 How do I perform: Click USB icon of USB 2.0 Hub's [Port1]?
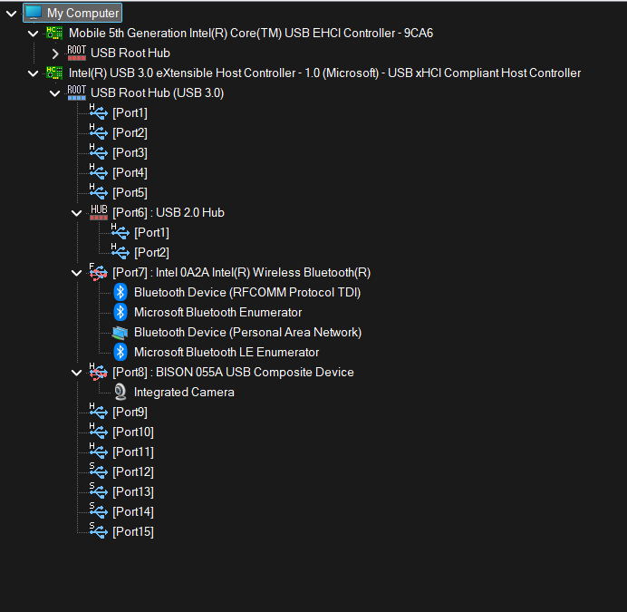tap(120, 231)
